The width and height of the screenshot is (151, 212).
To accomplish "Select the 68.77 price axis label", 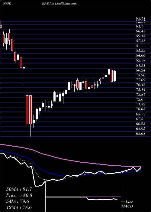I will click(x=141, y=114).
